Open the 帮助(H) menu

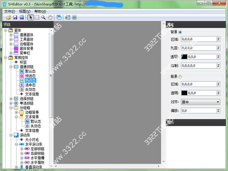pyautogui.click(x=40, y=11)
